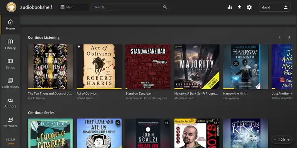
Task: Open the stats bar chart icon
Action: (x=230, y=7)
